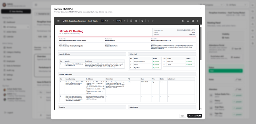This screenshot has height=124, width=256.
Task: Click Logout in the background sidebar
Action: pyautogui.click(x=10, y=112)
